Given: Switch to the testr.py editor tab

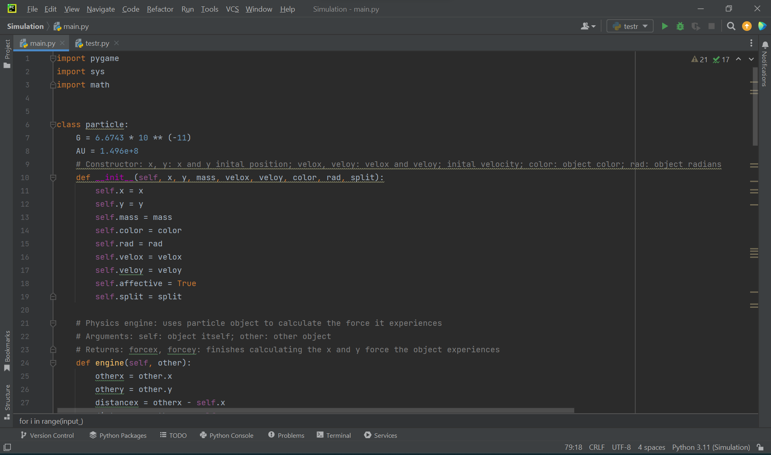Looking at the screenshot, I should [96, 43].
